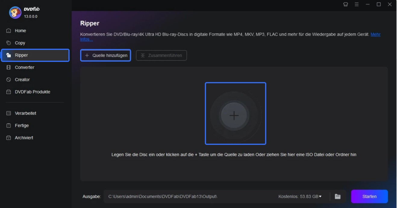Image resolution: width=397 pixels, height=208 pixels.
Task: Click the Converter film icon
Action: [9, 67]
